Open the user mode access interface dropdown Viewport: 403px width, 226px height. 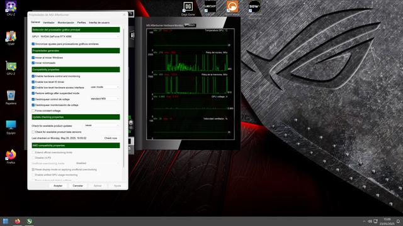click(x=105, y=87)
